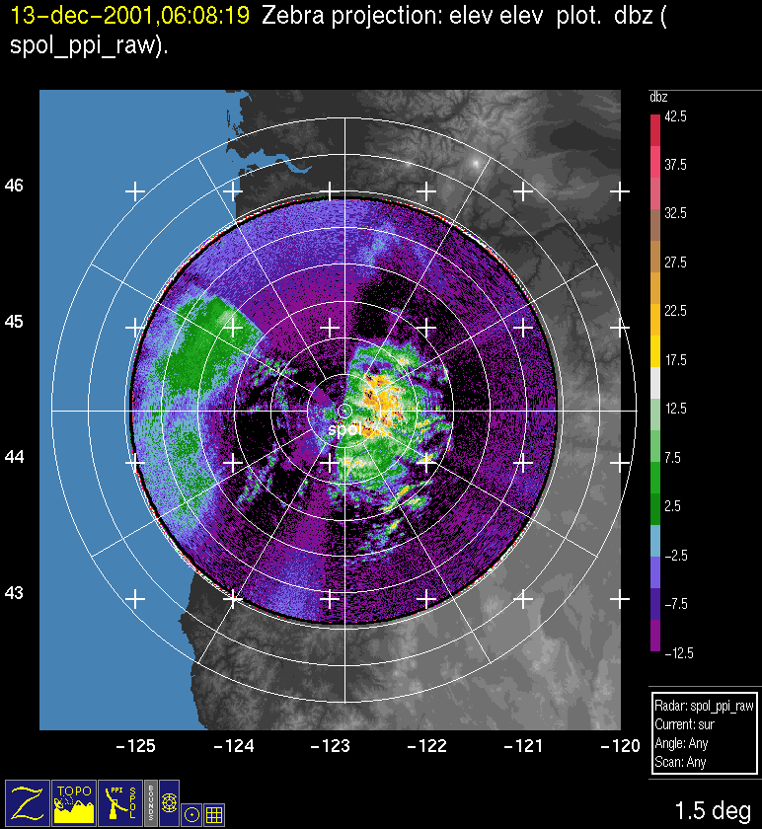Viewport: 762px width, 829px height.
Task: Click the square grid icon
Action: tap(214, 814)
